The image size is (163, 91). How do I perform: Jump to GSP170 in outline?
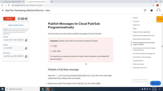pos(135,18)
